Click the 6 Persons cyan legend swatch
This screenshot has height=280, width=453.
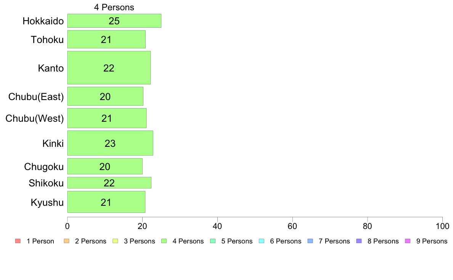click(x=262, y=241)
